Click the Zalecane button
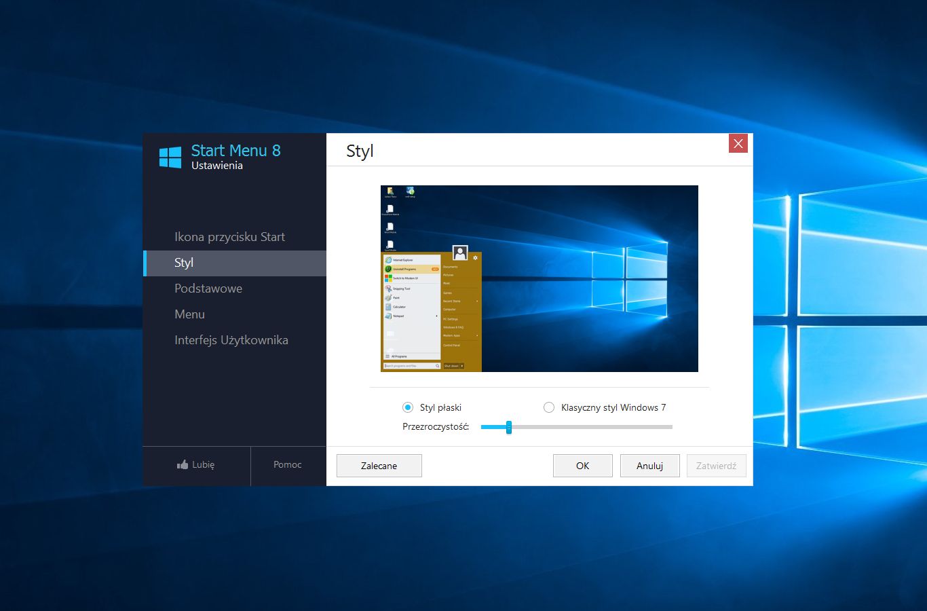The height and width of the screenshot is (611, 927). 379,466
